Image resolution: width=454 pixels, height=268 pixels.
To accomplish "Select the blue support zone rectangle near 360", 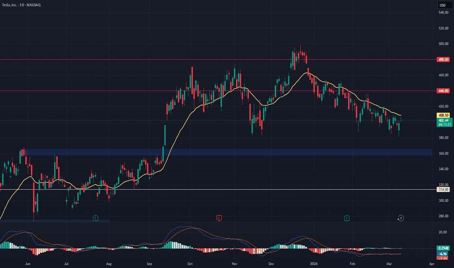I will pos(229,153).
